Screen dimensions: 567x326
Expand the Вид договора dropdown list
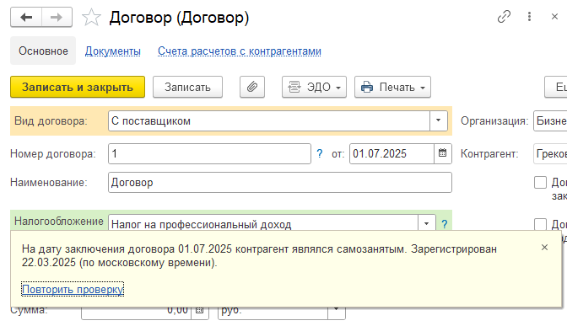pos(438,120)
